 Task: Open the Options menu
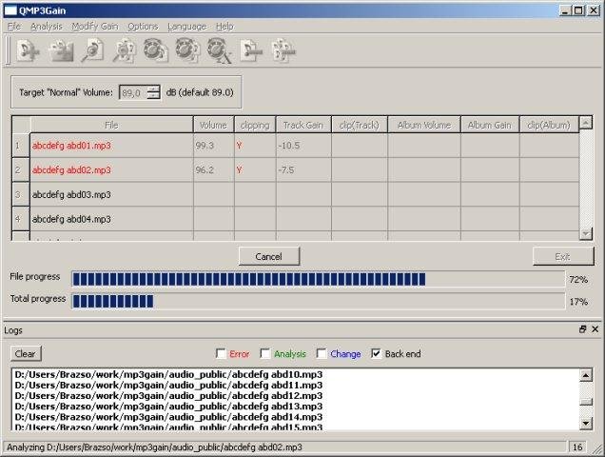(x=143, y=27)
